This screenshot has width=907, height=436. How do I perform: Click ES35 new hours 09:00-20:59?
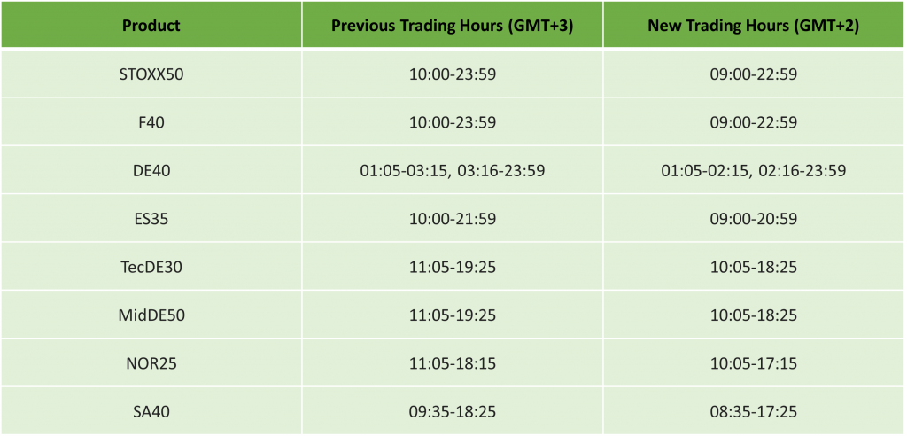tap(753, 218)
